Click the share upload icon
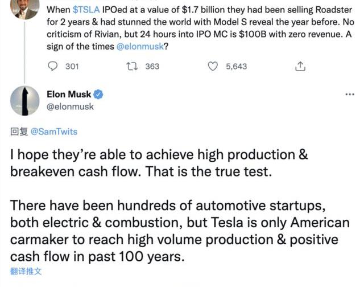The height and width of the screenshot is (287, 364). pyautogui.click(x=300, y=67)
